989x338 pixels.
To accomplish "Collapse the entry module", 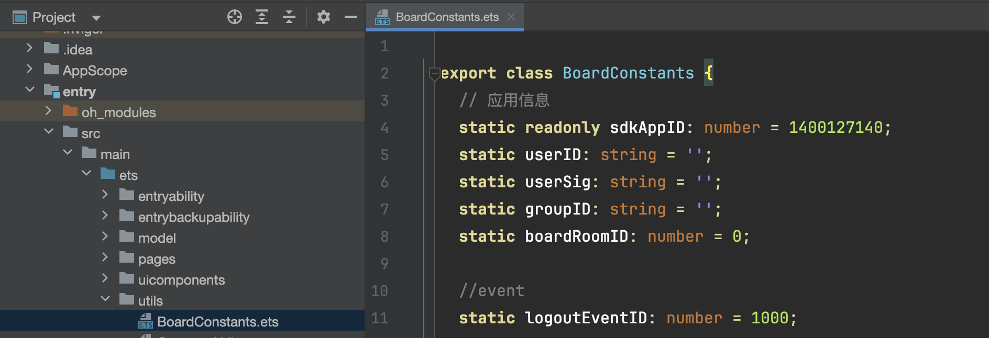I will click(x=30, y=90).
